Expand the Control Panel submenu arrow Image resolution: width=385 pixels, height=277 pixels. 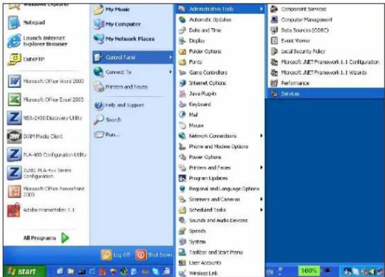tap(170, 57)
